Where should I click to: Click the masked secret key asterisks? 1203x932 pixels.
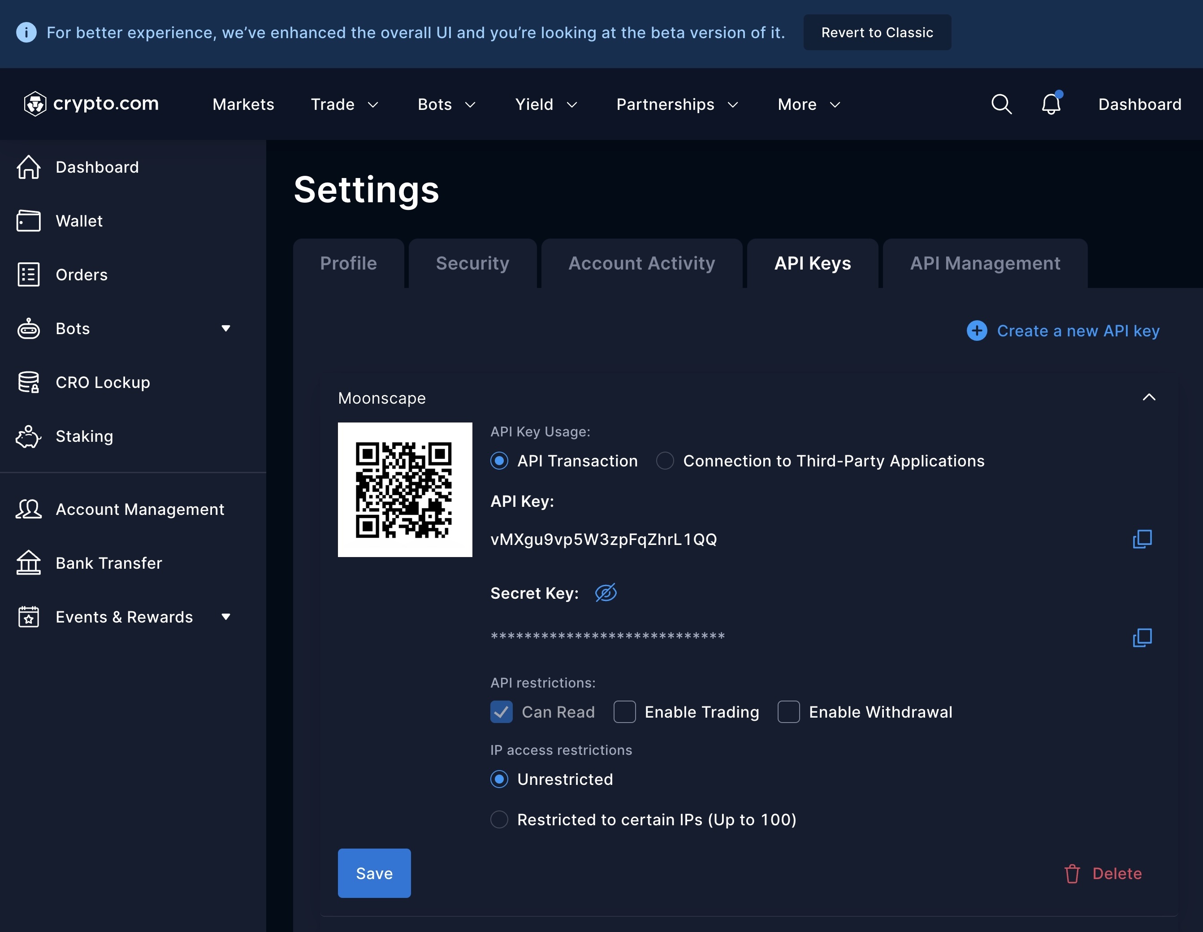point(608,636)
